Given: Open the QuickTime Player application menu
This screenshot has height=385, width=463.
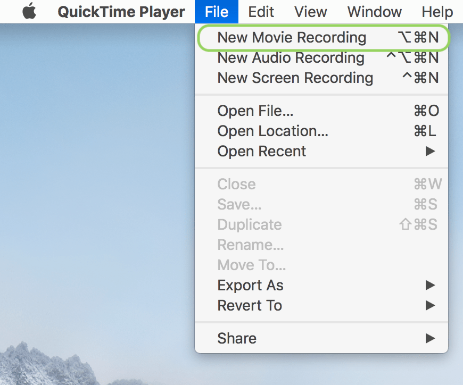Looking at the screenshot, I should tap(121, 12).
